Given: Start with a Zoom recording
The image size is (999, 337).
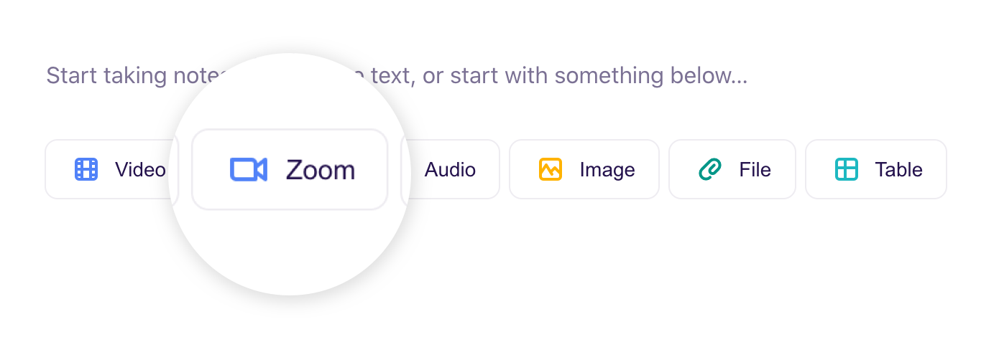Looking at the screenshot, I should 290,169.
